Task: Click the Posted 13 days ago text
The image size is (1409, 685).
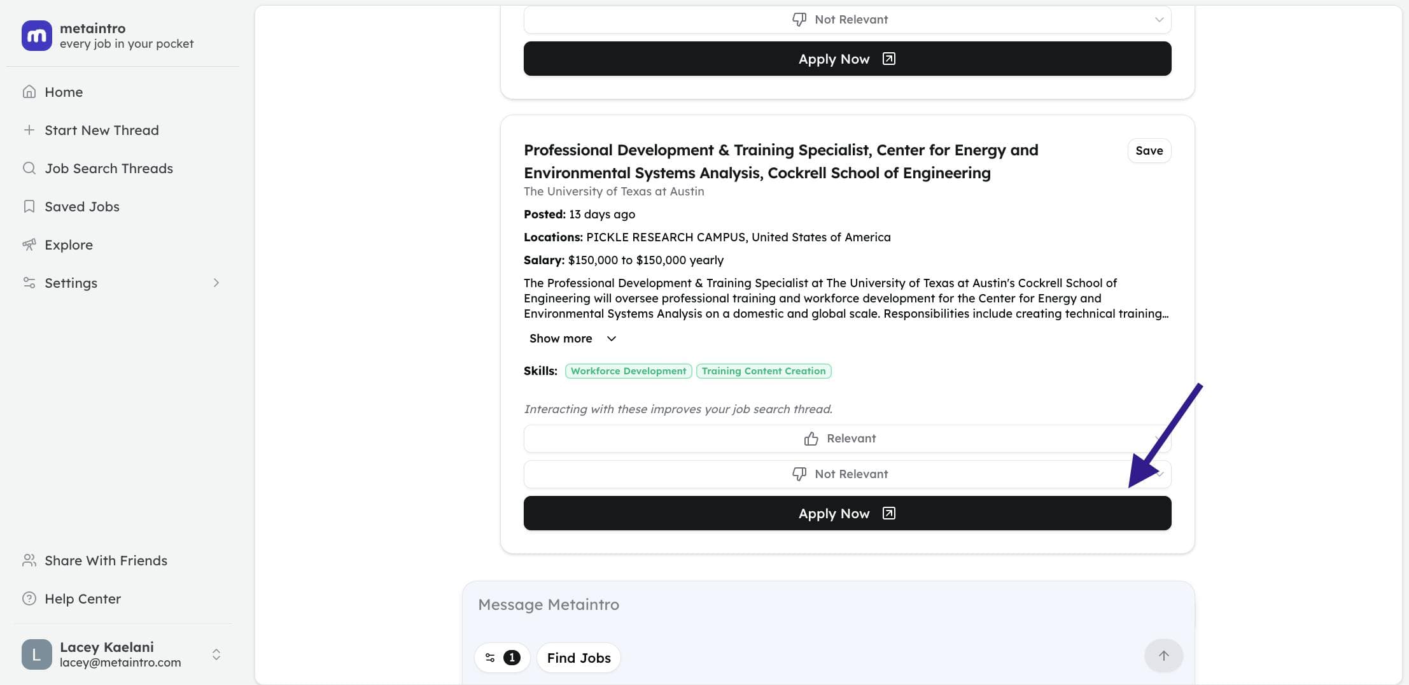Action: coord(579,215)
